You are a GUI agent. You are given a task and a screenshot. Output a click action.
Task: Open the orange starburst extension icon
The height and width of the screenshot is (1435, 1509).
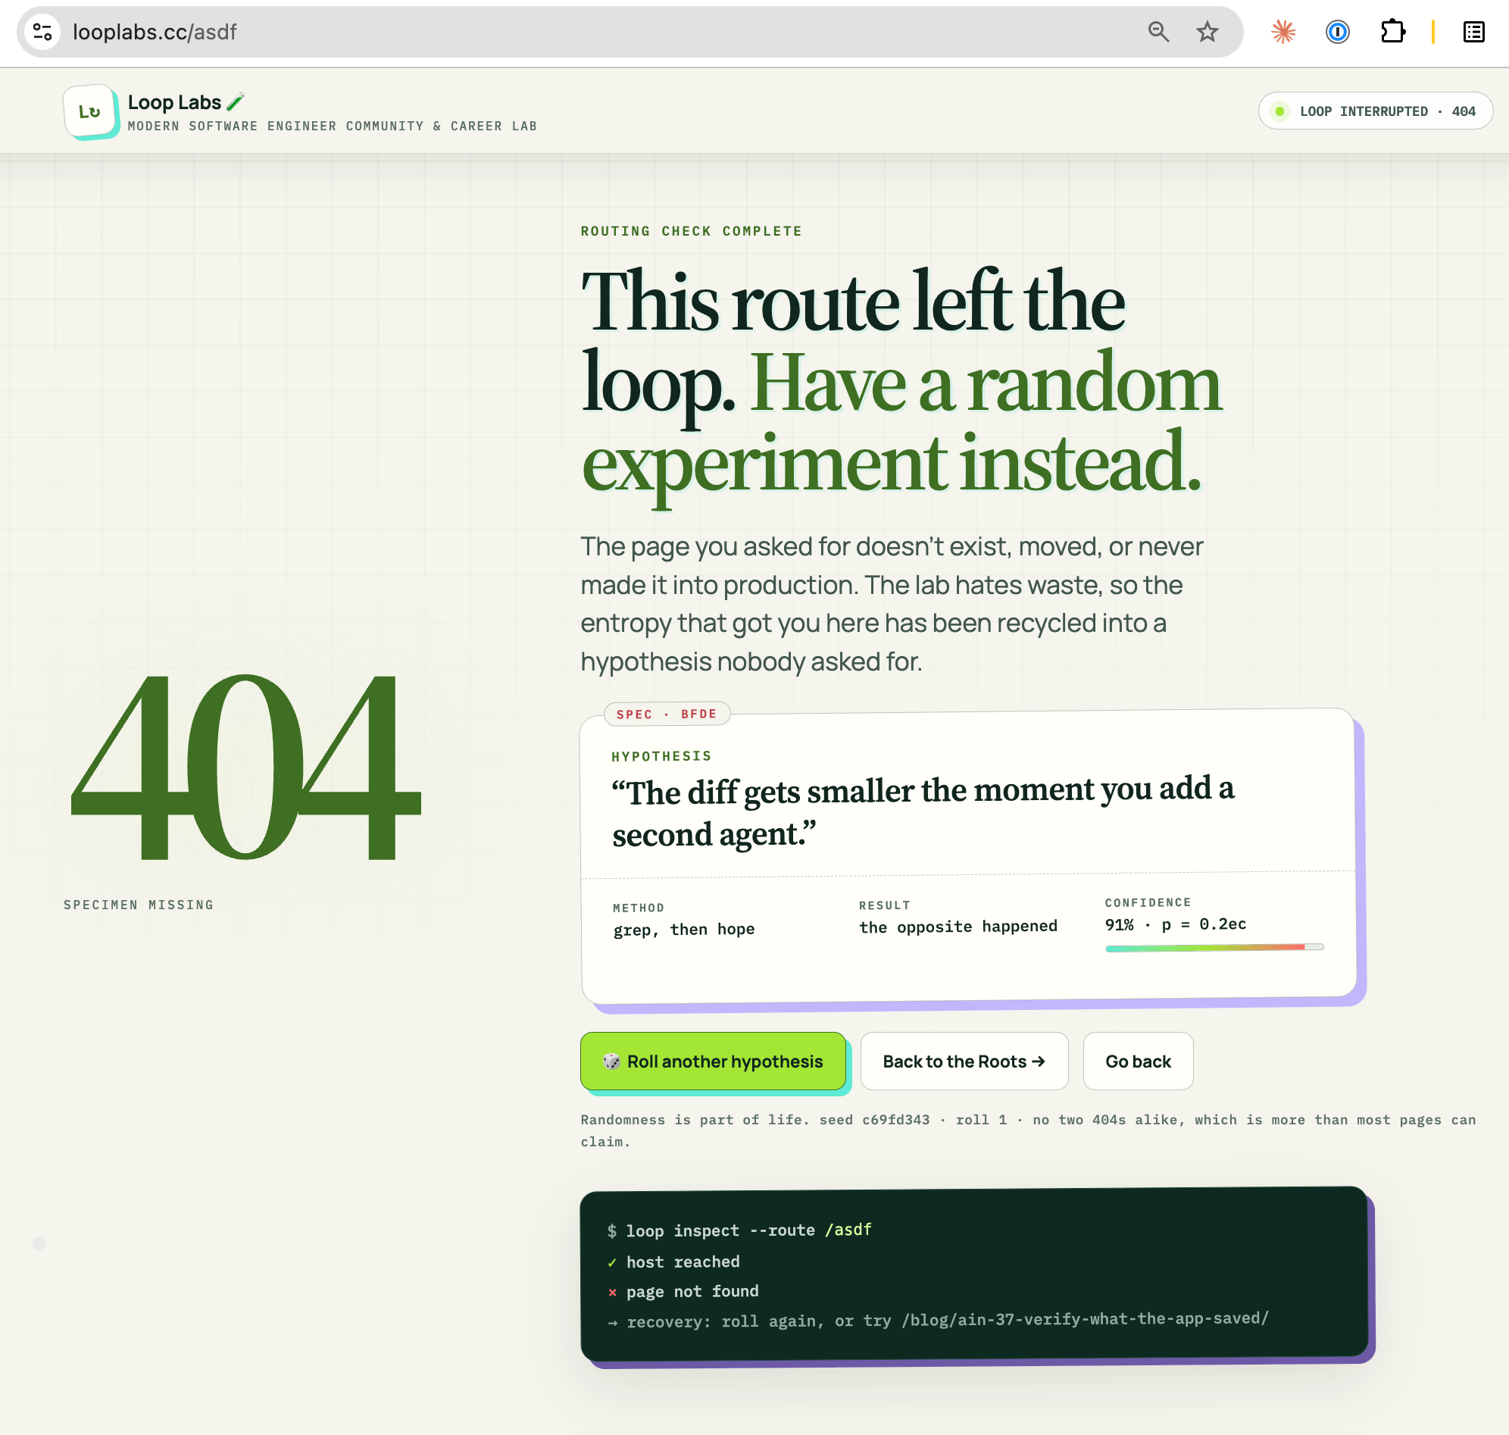pos(1282,32)
